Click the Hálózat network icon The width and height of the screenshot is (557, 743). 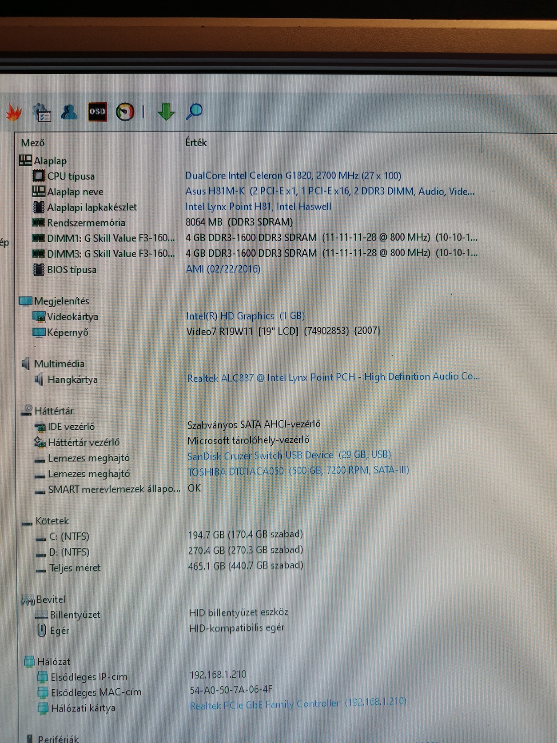point(29,661)
